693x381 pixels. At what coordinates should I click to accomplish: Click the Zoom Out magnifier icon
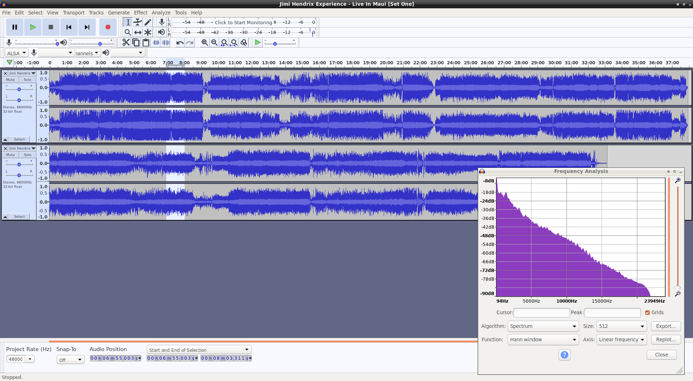[214, 43]
